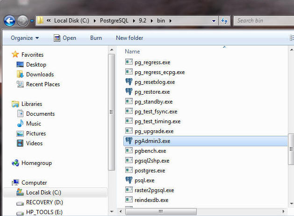Click the Downloads folder icon
Image resolution: width=294 pixels, height=216 pixels.
coord(20,74)
